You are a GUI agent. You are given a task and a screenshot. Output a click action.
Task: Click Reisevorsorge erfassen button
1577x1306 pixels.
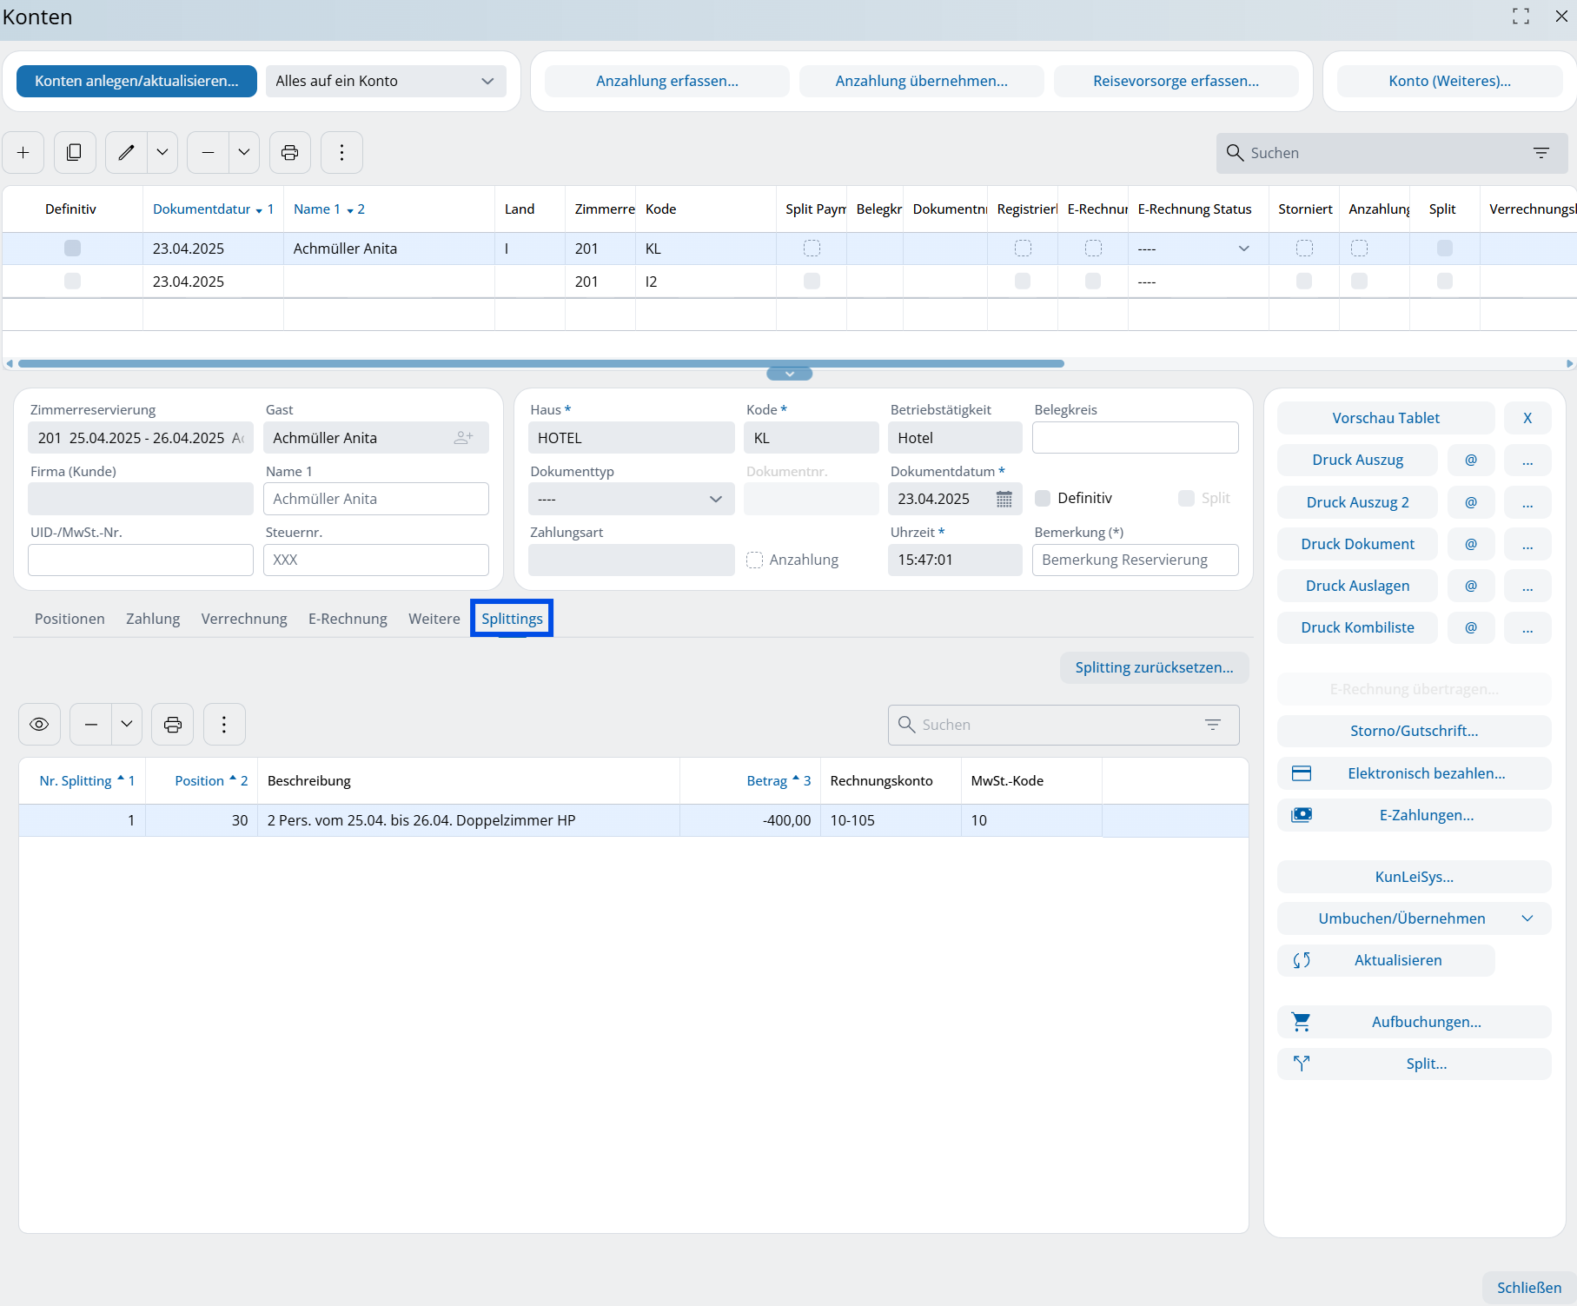[x=1176, y=81]
